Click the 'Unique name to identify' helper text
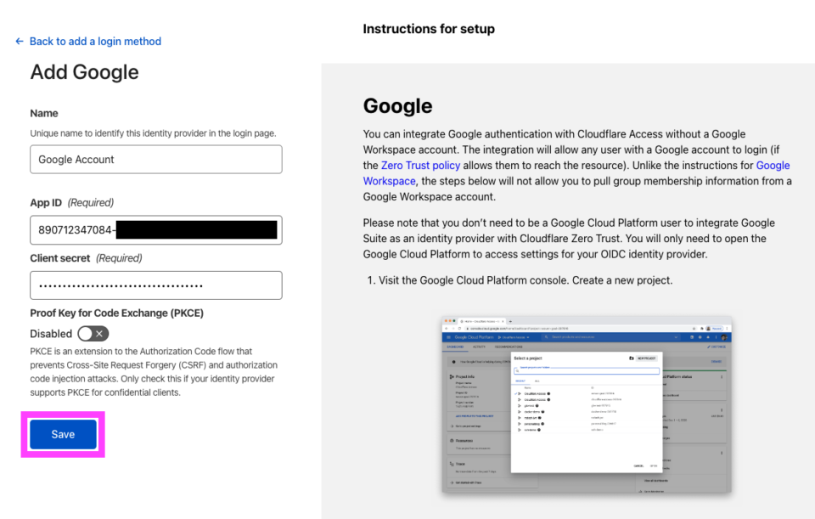This screenshot has width=815, height=519. pyautogui.click(x=154, y=133)
